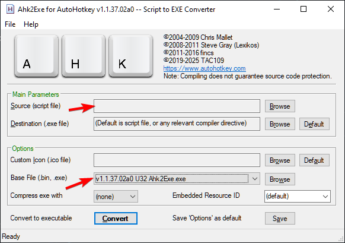Click the Compress exe with label
The image size is (345, 243).
tap(36, 195)
